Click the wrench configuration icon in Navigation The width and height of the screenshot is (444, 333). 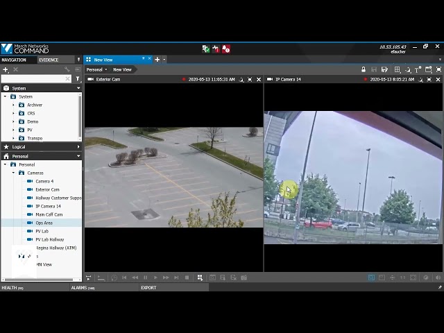[x=67, y=69]
